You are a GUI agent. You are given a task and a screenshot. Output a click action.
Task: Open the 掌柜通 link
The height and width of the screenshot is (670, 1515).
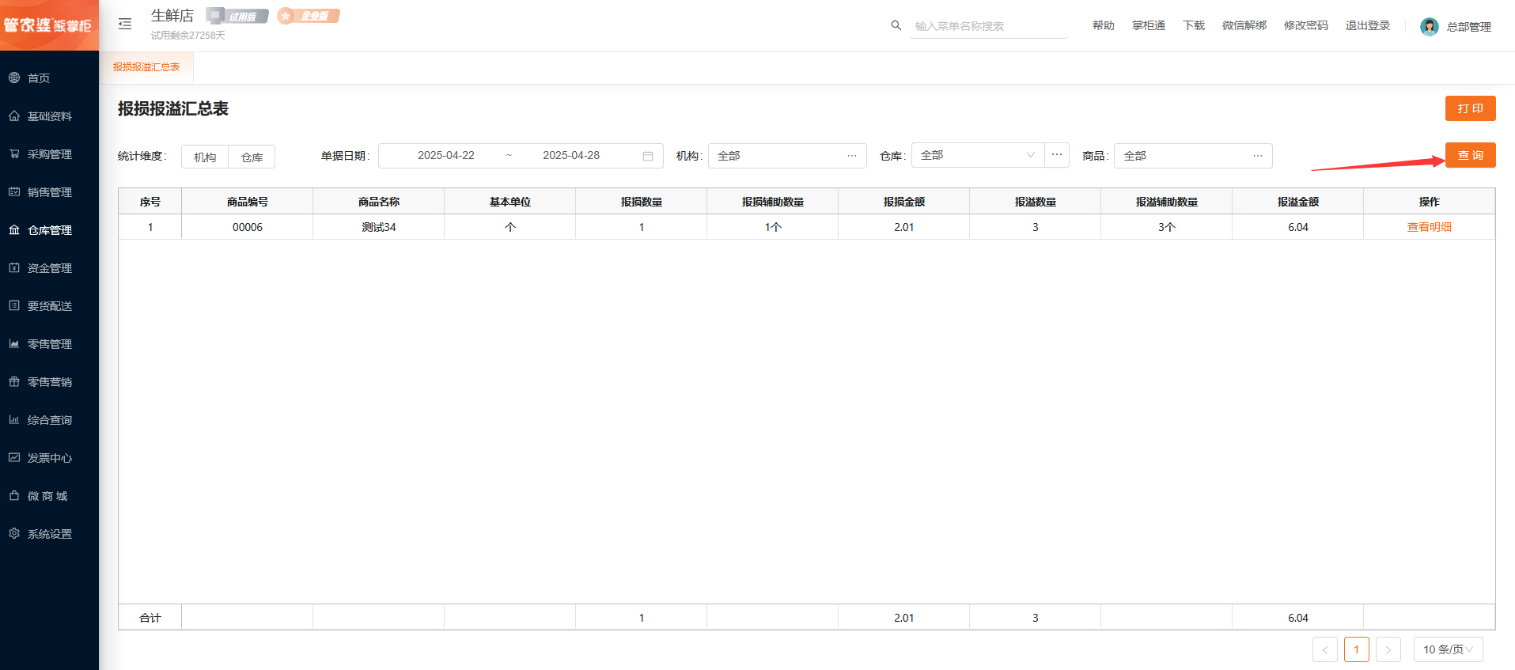pyautogui.click(x=1148, y=26)
